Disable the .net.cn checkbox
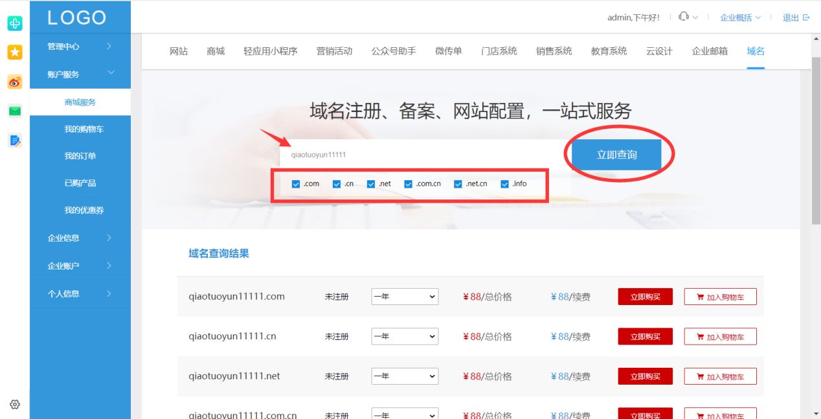This screenshot has width=821, height=419. coord(457,183)
